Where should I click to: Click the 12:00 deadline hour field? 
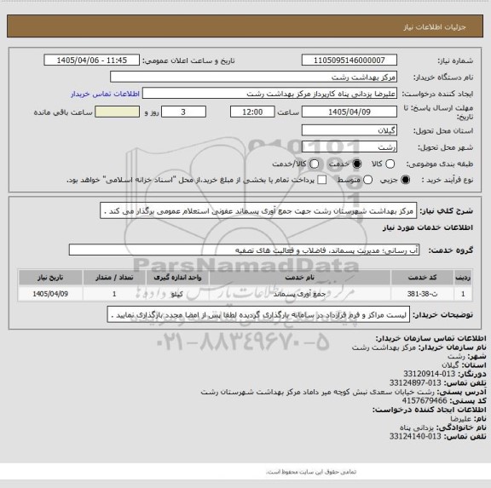(252, 112)
